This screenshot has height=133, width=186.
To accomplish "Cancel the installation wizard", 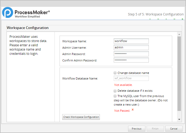I will pyautogui.click(x=174, y=129).
